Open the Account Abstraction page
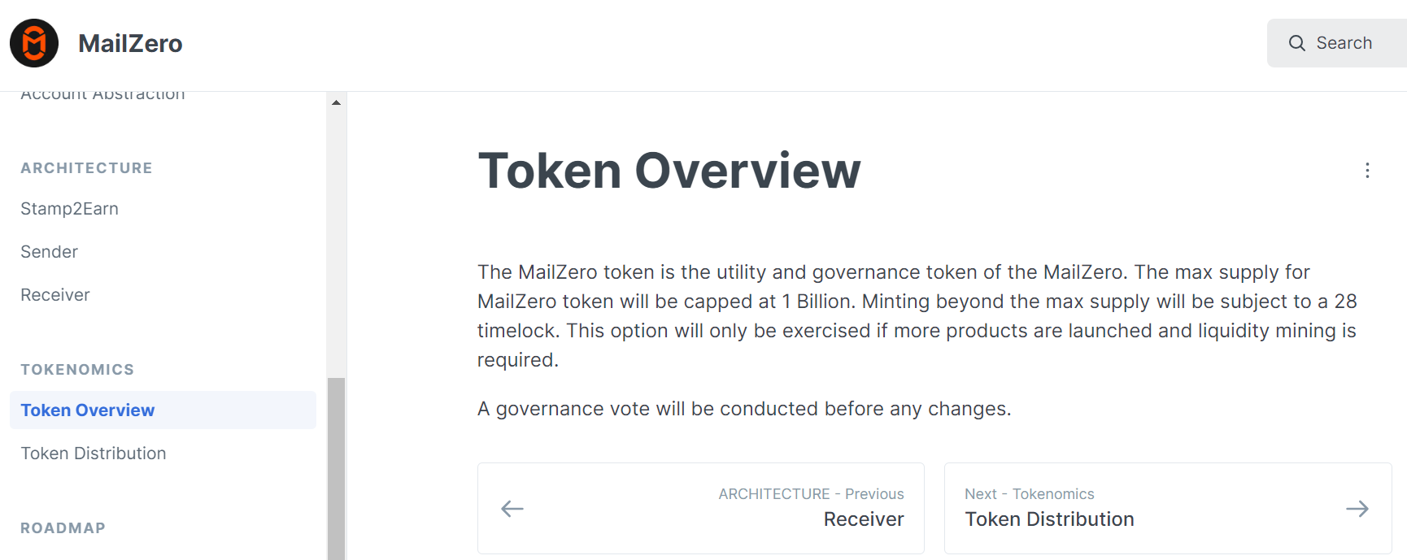Image resolution: width=1407 pixels, height=560 pixels. pyautogui.click(x=102, y=93)
